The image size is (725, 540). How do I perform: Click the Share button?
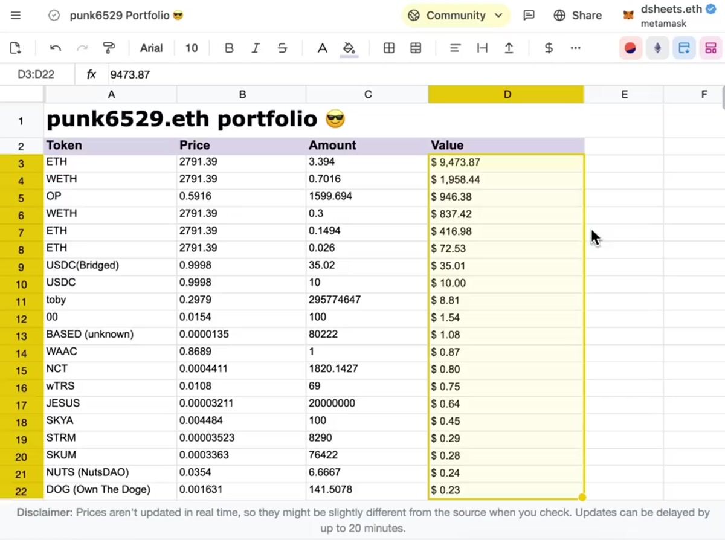(578, 16)
